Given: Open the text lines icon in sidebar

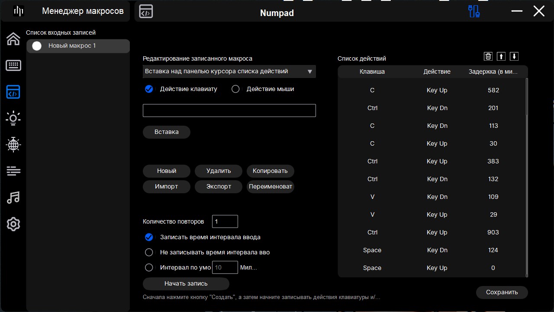Looking at the screenshot, I should click(x=13, y=171).
